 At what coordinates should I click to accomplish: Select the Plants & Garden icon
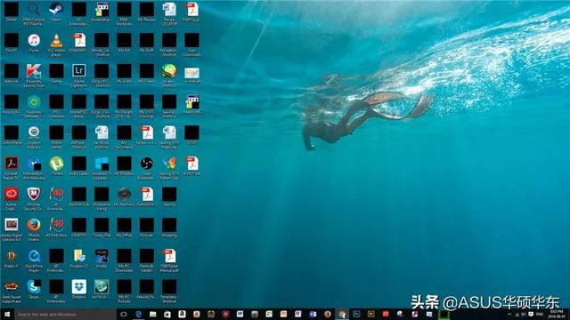click(146, 256)
